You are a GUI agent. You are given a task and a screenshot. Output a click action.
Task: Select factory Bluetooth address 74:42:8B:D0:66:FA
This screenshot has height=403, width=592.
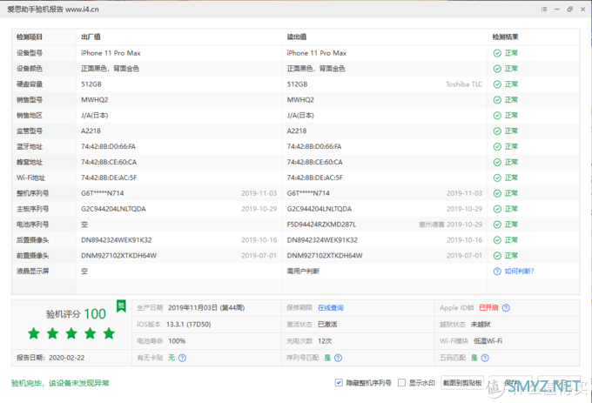coord(108,147)
